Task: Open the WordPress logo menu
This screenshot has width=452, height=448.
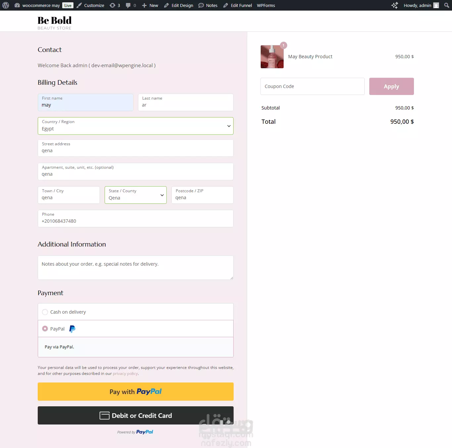Action: 6,5
